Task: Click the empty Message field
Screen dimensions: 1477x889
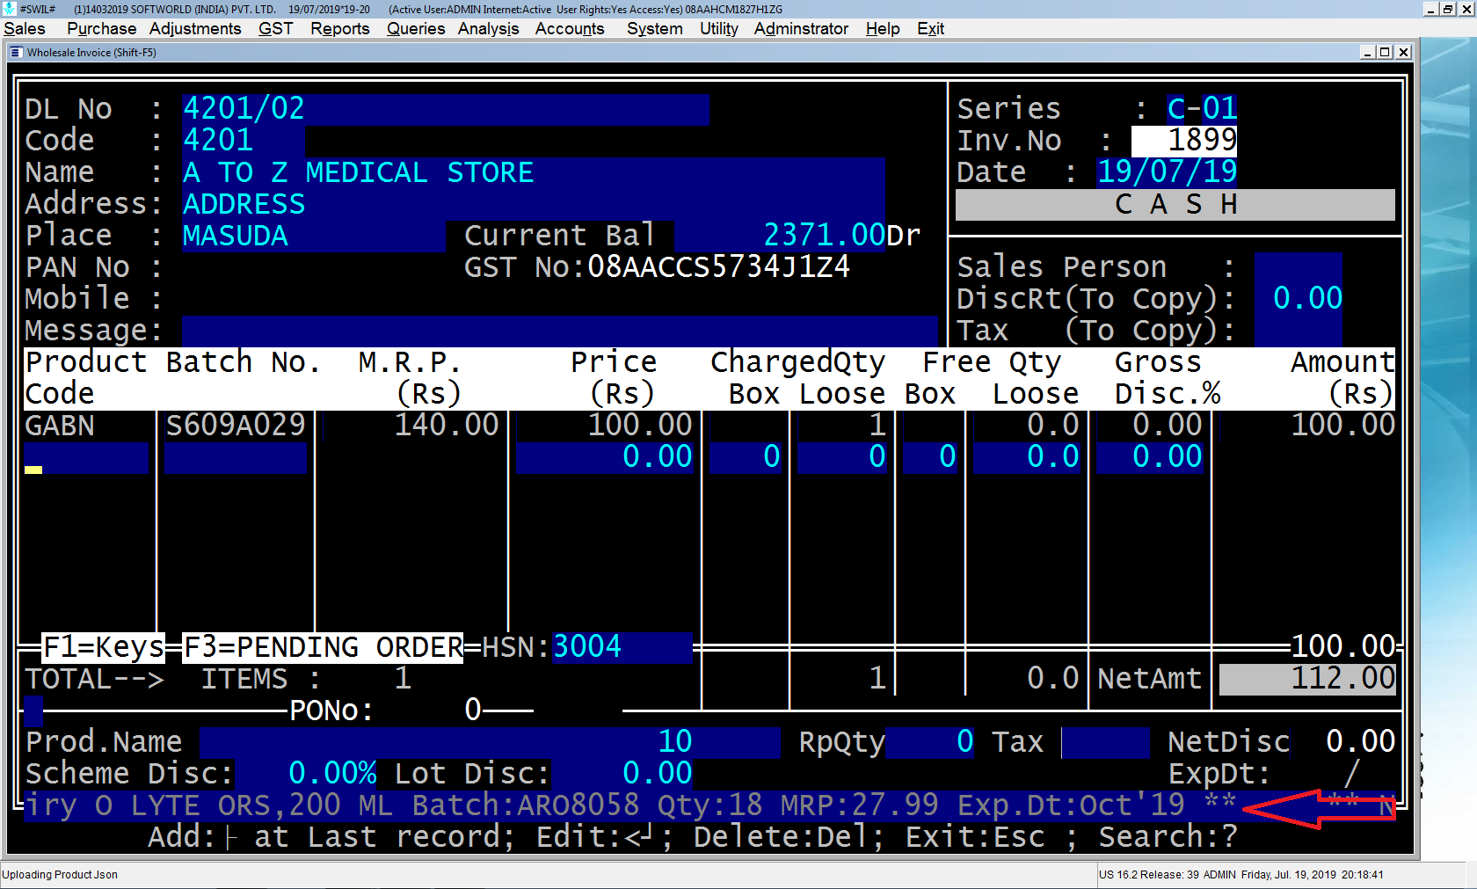Action: point(560,331)
